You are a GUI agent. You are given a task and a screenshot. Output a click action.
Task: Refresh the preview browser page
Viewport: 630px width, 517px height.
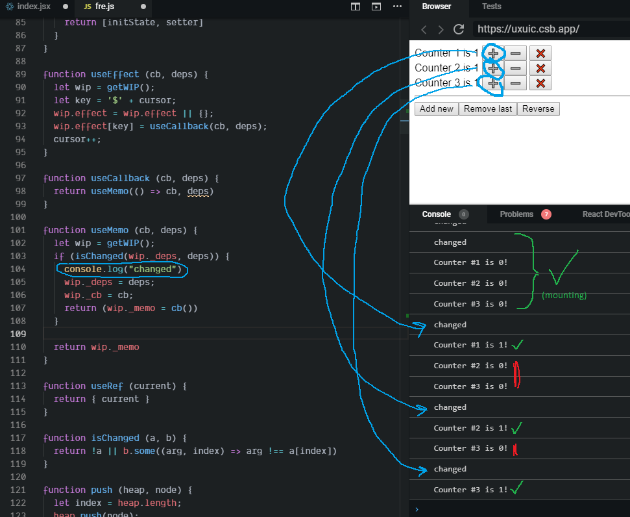click(x=459, y=29)
